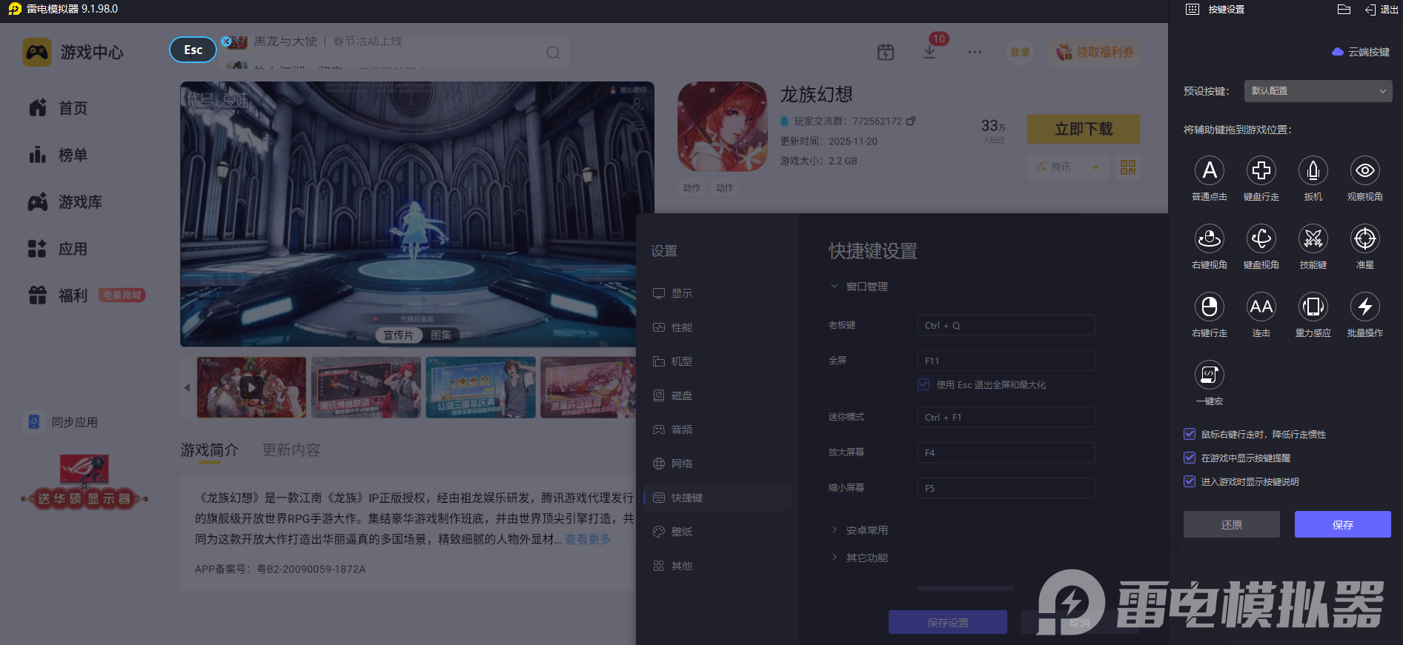The width and height of the screenshot is (1403, 645).
Task: Click 立即下载 for 龙族幻想
Action: pos(1084,129)
